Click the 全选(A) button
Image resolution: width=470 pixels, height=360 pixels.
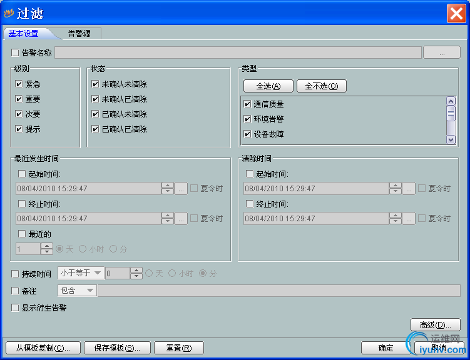point(268,86)
